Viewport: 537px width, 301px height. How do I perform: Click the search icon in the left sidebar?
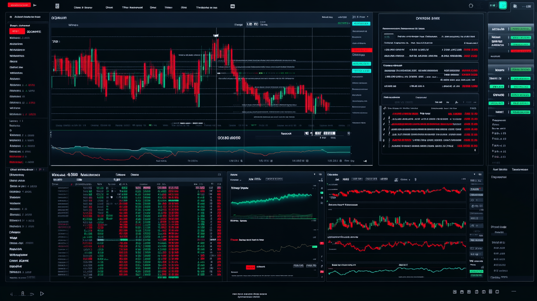10,17
